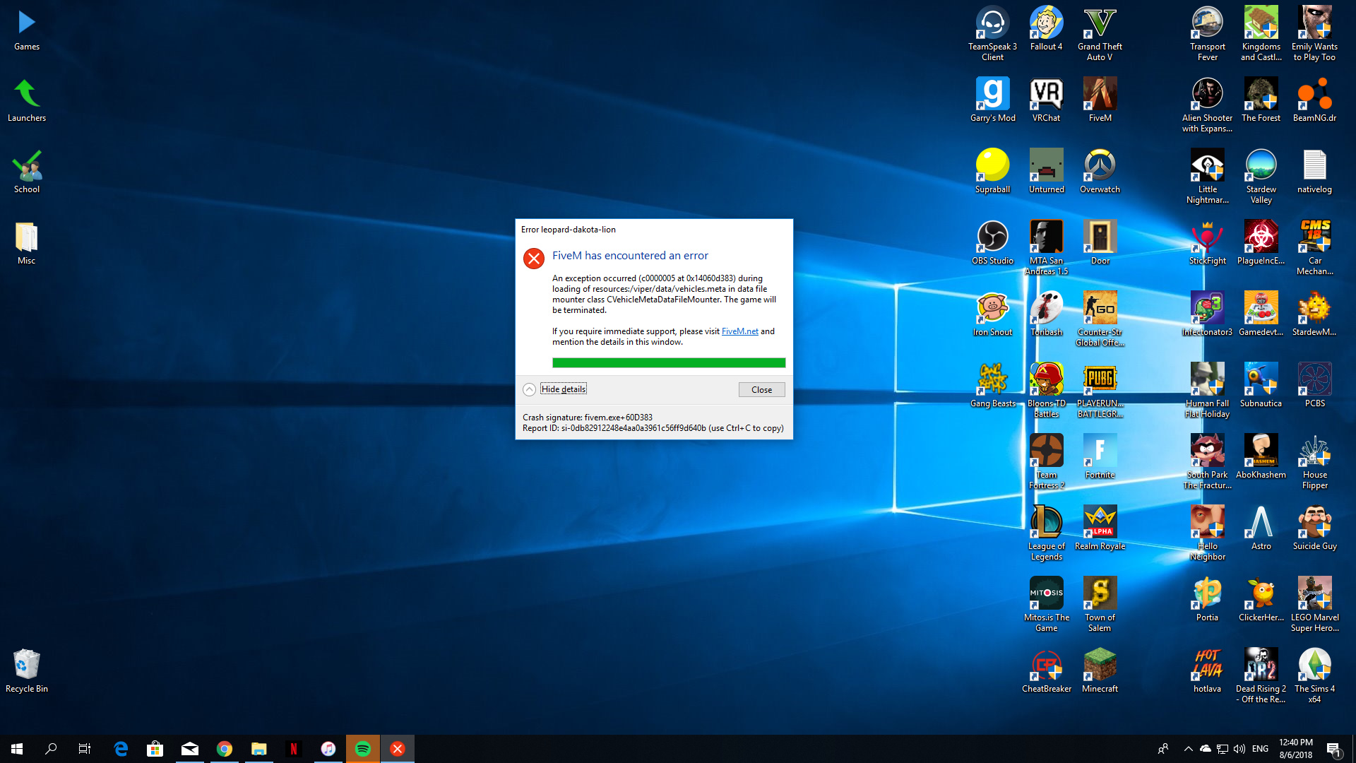Open Fortnite desktop shortcut
This screenshot has width=1356, height=763.
coord(1100,457)
